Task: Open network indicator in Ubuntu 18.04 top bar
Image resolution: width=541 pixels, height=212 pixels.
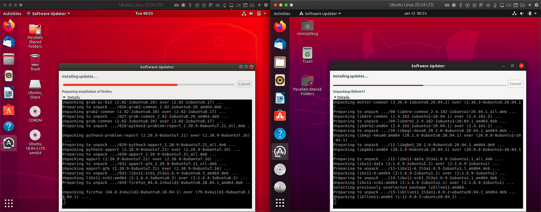Action: pyautogui.click(x=244, y=13)
